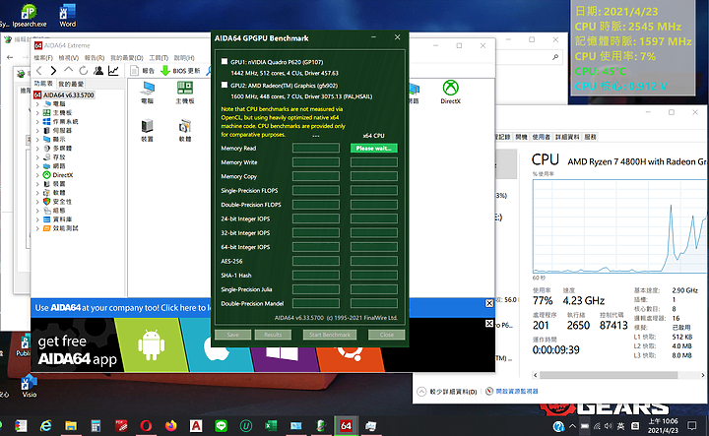The width and height of the screenshot is (709, 436).
Task: Switch to AIDA64 taskbar button
Action: coord(346,425)
